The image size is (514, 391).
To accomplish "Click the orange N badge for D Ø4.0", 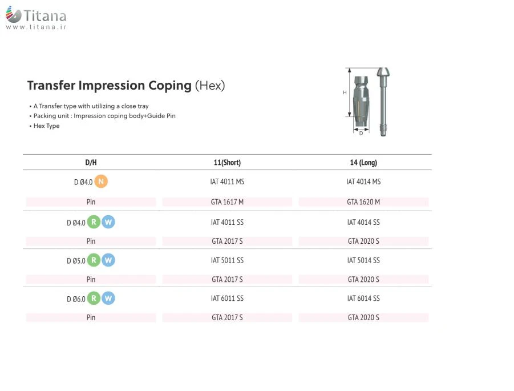I will 101,182.
